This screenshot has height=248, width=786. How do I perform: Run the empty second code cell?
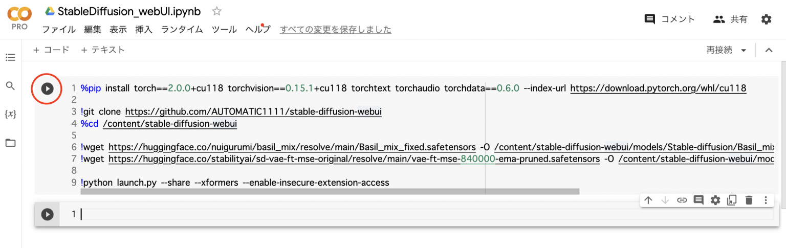(47, 214)
